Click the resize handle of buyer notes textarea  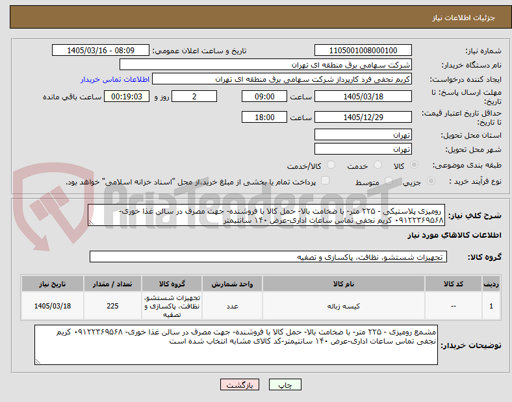click(38, 361)
